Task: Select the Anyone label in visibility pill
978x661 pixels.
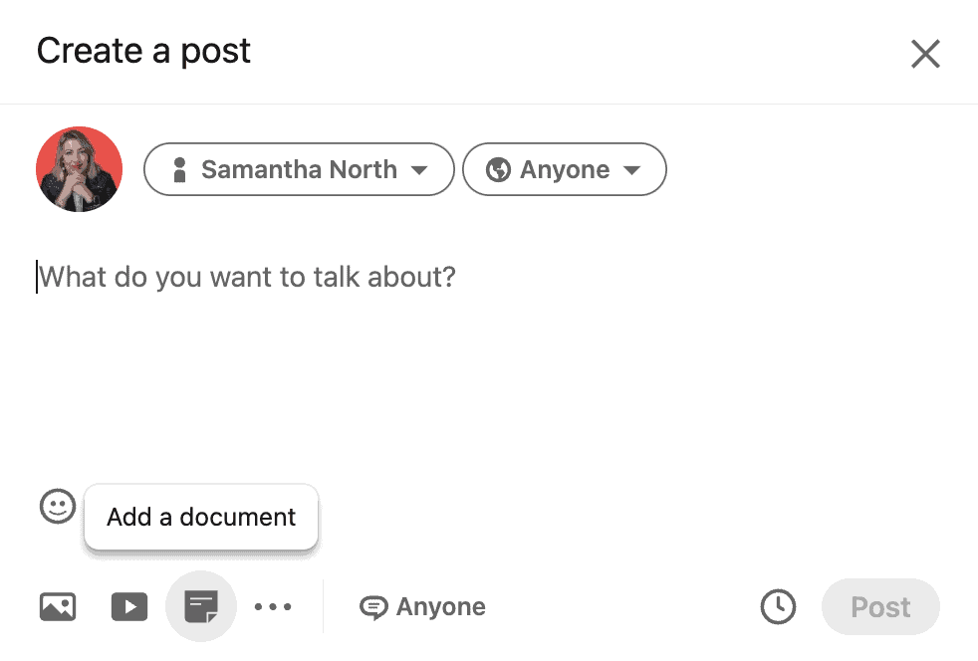Action: (x=565, y=169)
